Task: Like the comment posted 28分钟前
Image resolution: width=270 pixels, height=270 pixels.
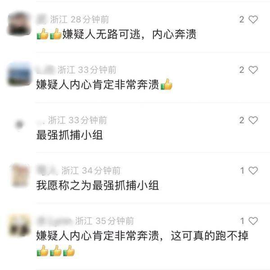Action: (253, 19)
